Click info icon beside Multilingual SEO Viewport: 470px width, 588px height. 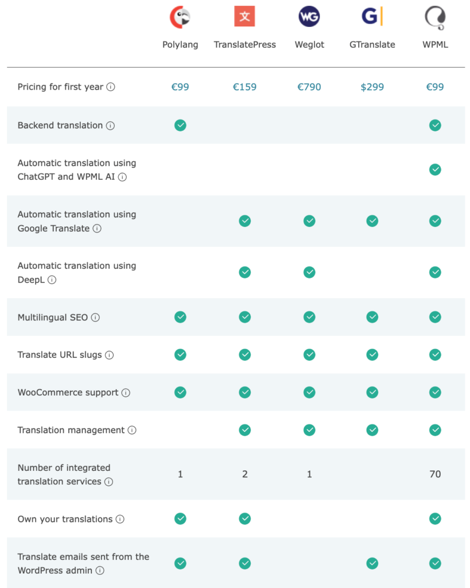[95, 318]
